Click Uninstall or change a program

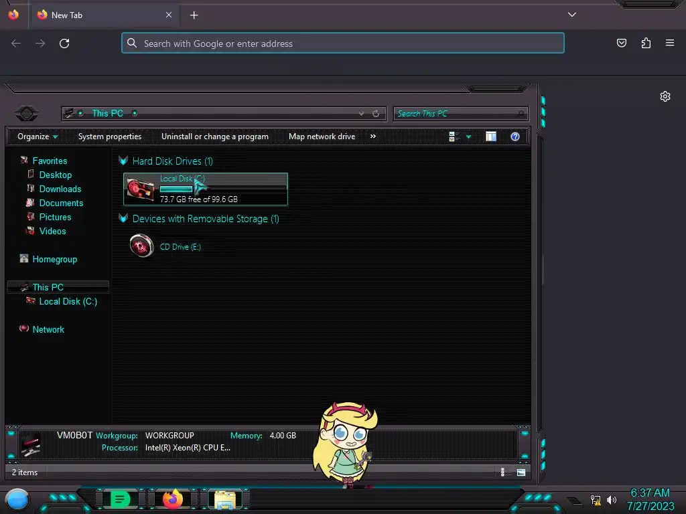[215, 137]
